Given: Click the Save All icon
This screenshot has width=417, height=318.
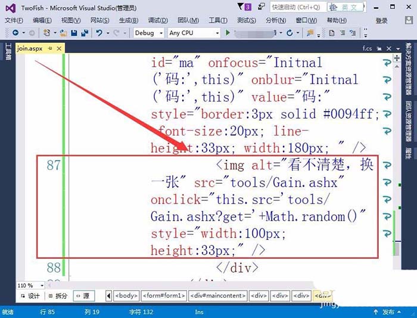Looking at the screenshot, I should coord(85,33).
